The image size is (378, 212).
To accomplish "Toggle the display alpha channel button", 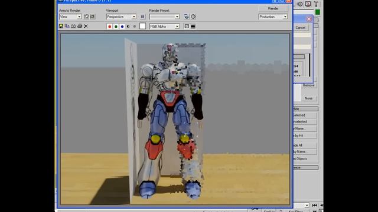I will click(x=128, y=26).
